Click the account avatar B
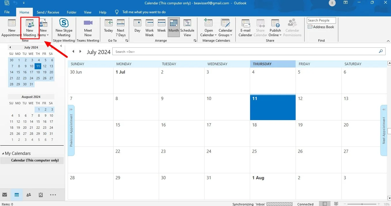The image size is (391, 206). click(x=332, y=3)
